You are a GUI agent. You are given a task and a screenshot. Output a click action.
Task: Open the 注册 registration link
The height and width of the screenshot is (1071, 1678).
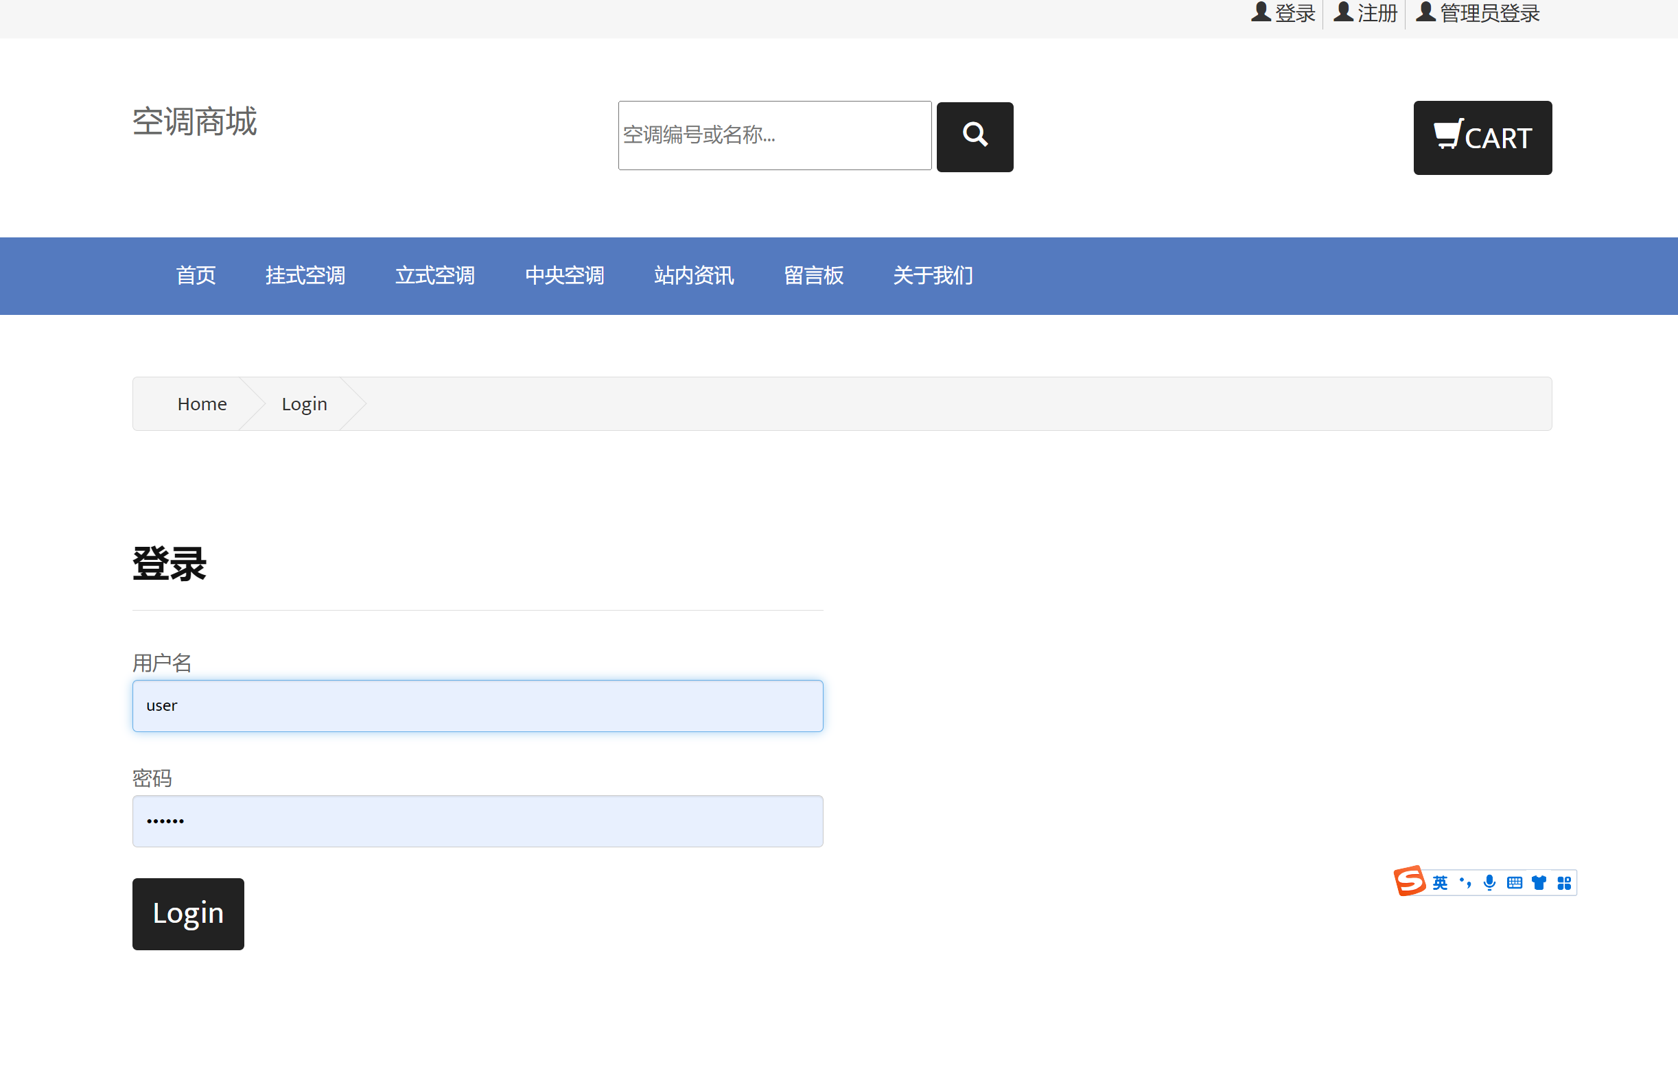pos(1376,11)
